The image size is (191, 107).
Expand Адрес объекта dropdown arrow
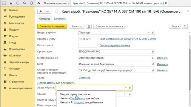(x=126, y=88)
